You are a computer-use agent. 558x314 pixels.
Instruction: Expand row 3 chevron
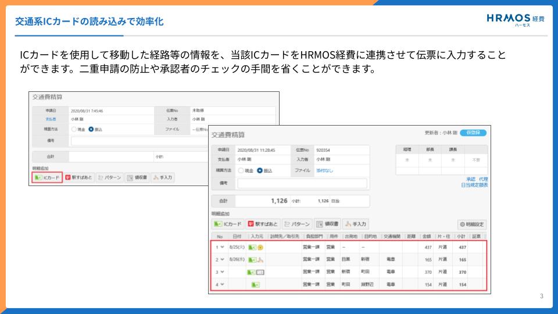(x=223, y=272)
